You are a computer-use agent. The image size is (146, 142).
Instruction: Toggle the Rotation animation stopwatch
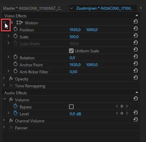point(15,57)
